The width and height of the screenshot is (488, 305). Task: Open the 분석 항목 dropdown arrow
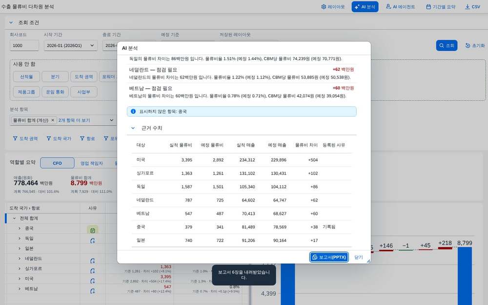[112, 120]
